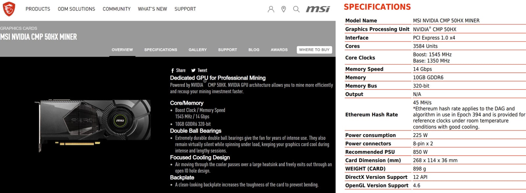Open the Gallery tab
The width and height of the screenshot is (526, 193).
pyautogui.click(x=198, y=50)
